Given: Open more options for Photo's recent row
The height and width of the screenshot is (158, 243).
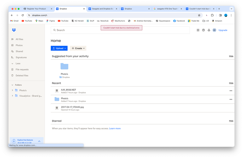Looking at the screenshot, I should 231,99.
